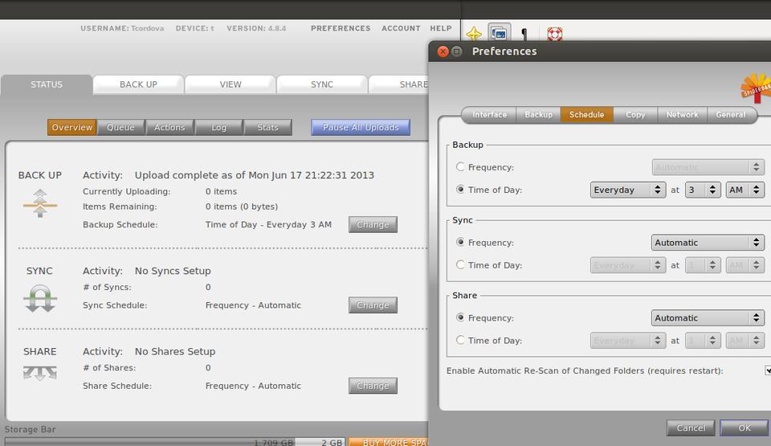This screenshot has width=771, height=446.
Task: Open the STATUS main tab
Action: 47,84
